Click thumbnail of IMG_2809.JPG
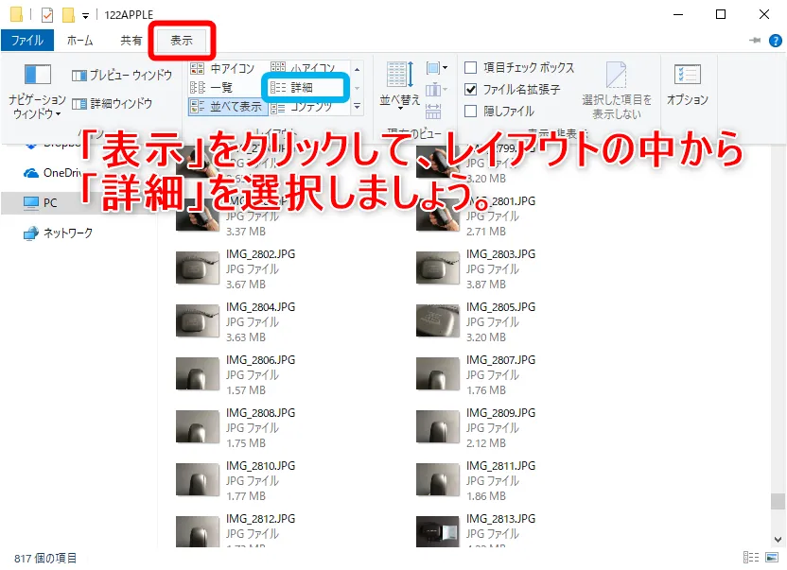The image size is (787, 570). pyautogui.click(x=438, y=427)
